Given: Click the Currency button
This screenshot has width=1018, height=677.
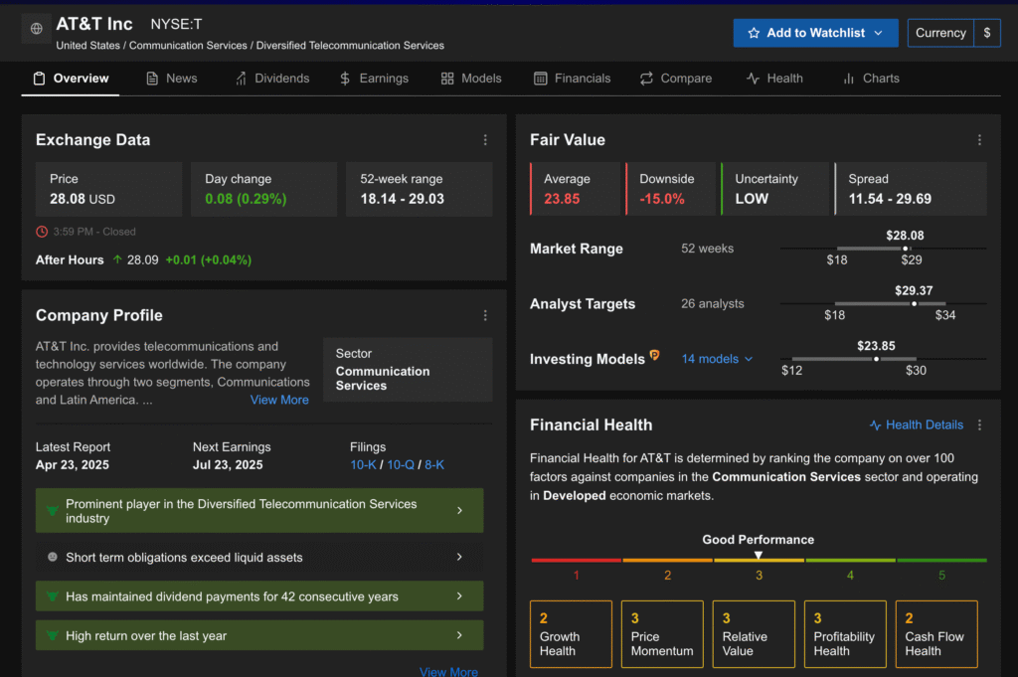Looking at the screenshot, I should (x=940, y=33).
